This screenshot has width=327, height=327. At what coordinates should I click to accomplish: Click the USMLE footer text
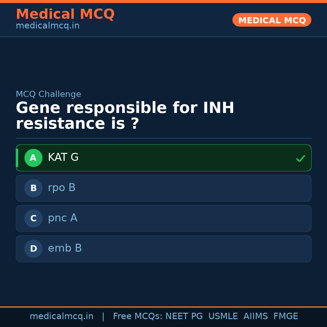(223, 316)
